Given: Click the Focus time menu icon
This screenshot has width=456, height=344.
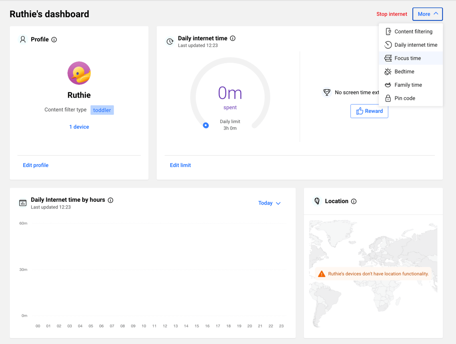Looking at the screenshot, I should pyautogui.click(x=388, y=58).
